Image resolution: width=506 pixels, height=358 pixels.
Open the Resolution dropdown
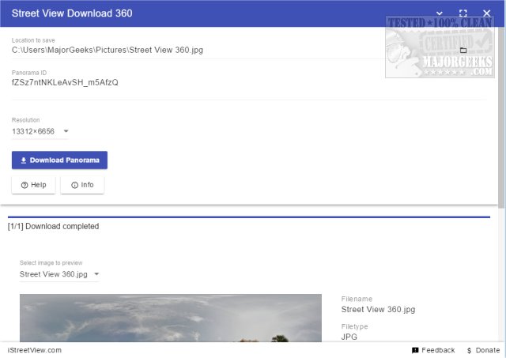coord(40,131)
